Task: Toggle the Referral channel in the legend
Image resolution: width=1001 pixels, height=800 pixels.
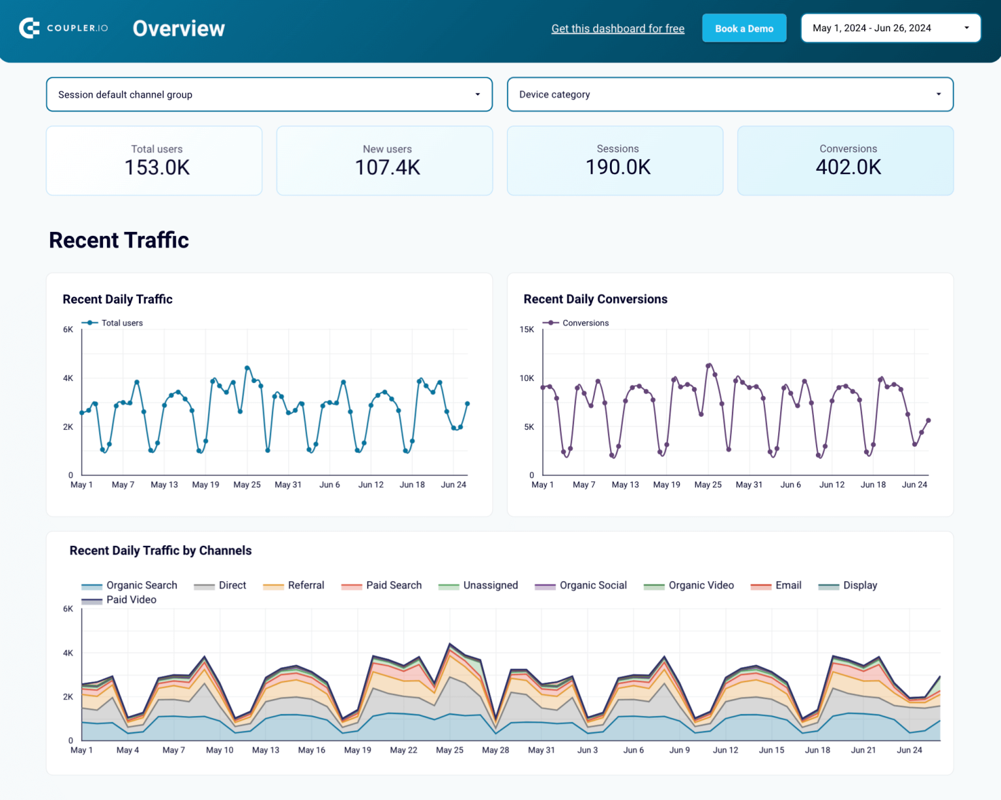Action: point(274,585)
